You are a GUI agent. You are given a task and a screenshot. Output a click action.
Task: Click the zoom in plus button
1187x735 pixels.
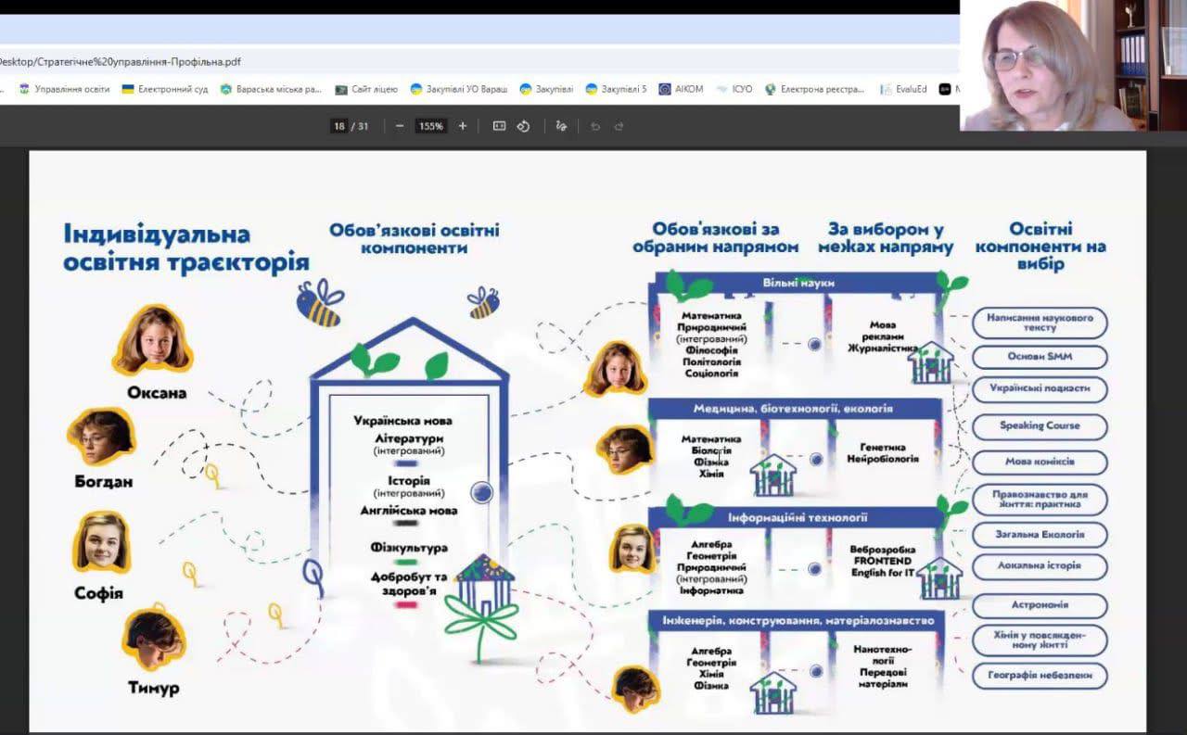(x=463, y=126)
